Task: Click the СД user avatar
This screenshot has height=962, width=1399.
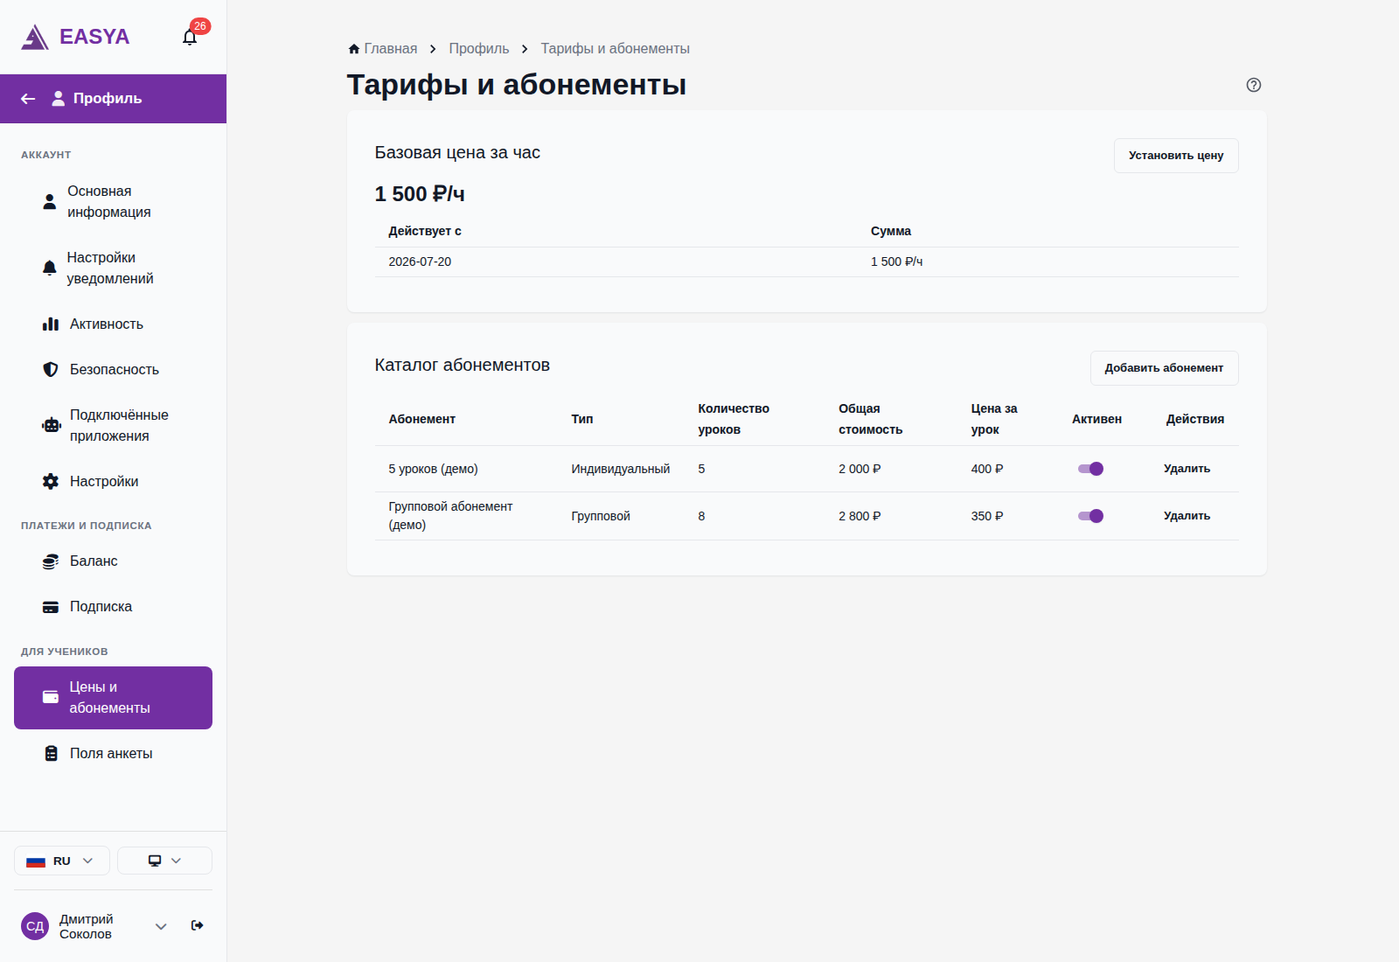Action: click(35, 926)
